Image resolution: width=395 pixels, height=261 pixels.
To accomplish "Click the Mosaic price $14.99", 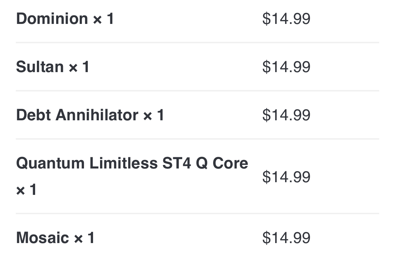I will (x=286, y=238).
